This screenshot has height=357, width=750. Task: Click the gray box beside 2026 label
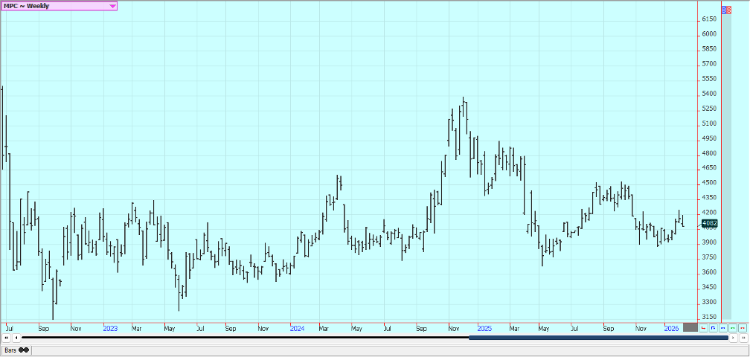(690, 327)
